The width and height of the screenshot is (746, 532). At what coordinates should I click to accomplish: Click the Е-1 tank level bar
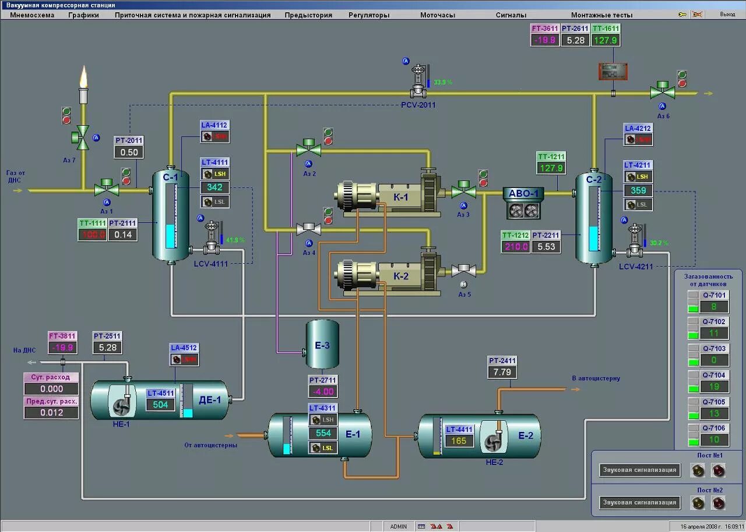(x=286, y=435)
